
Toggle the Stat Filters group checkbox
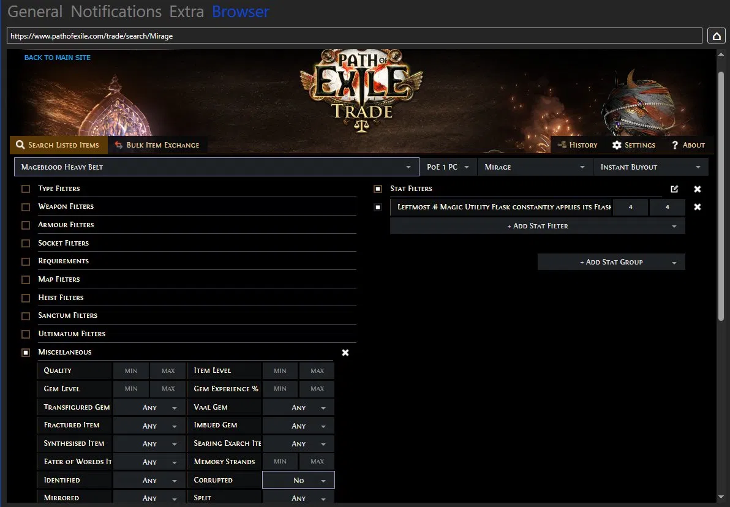pyautogui.click(x=378, y=189)
